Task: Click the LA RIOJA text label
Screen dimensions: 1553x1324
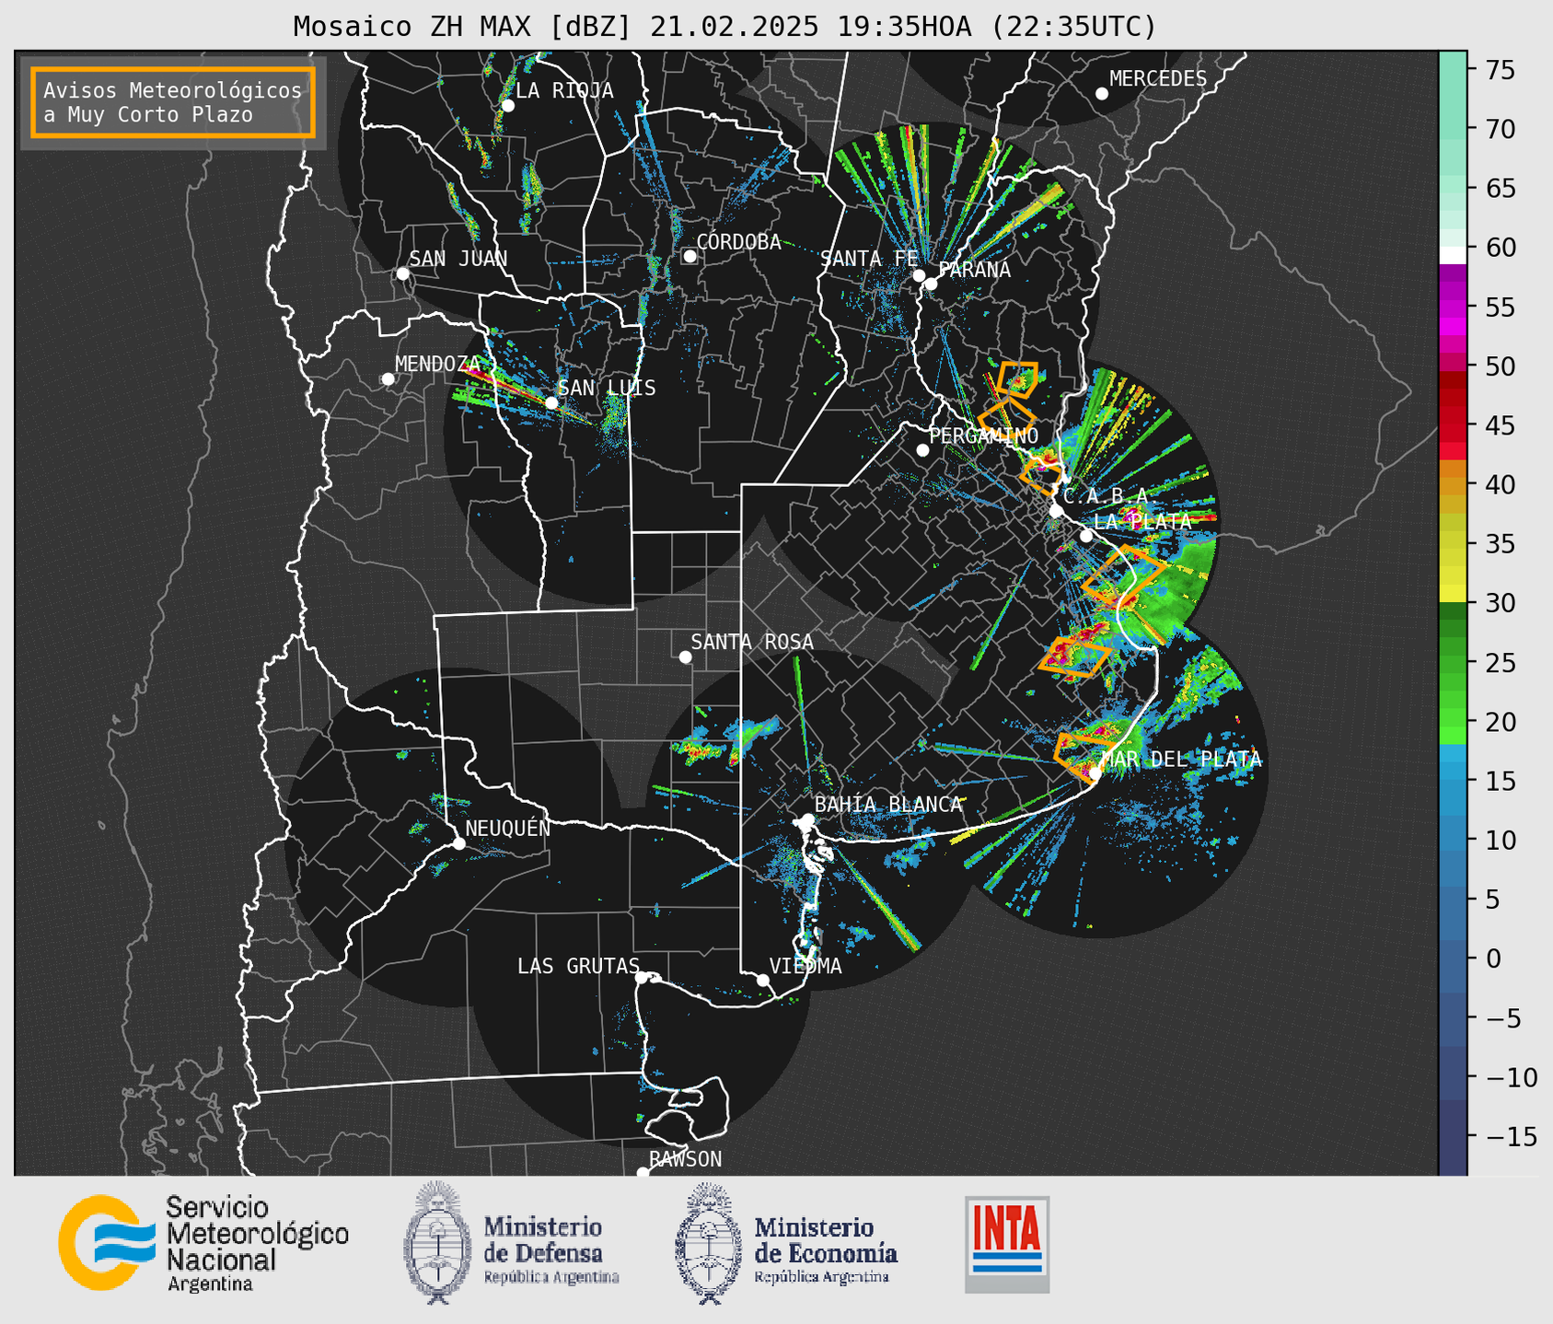Action: [564, 90]
